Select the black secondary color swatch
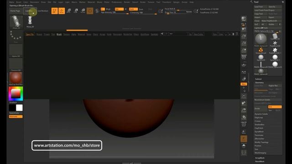 12,108
